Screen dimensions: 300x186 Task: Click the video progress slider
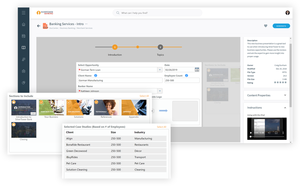(x=267, y=137)
